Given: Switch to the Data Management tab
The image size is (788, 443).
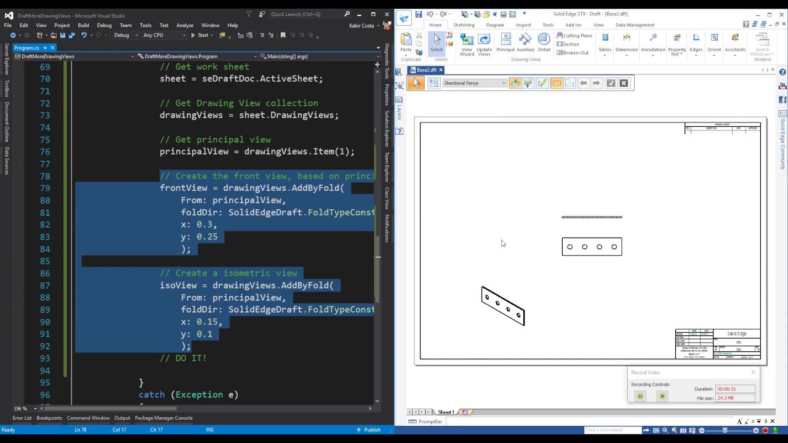Looking at the screenshot, I should pos(635,25).
